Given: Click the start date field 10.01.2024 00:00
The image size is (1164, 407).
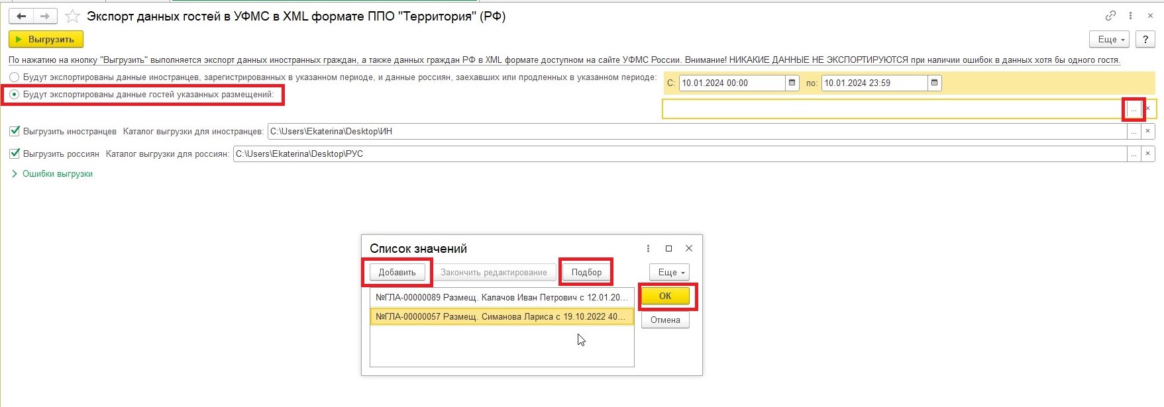Looking at the screenshot, I should pyautogui.click(x=732, y=83).
